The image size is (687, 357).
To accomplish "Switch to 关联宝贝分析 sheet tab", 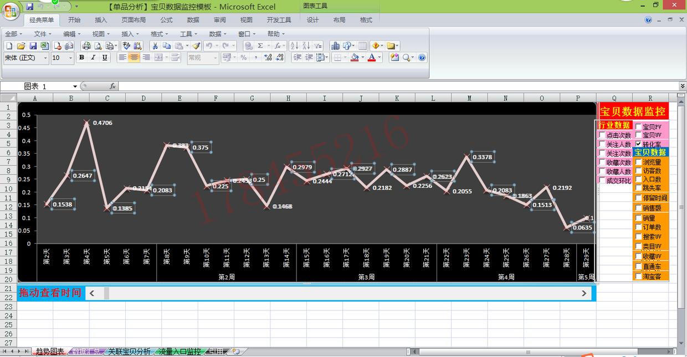I will [129, 351].
